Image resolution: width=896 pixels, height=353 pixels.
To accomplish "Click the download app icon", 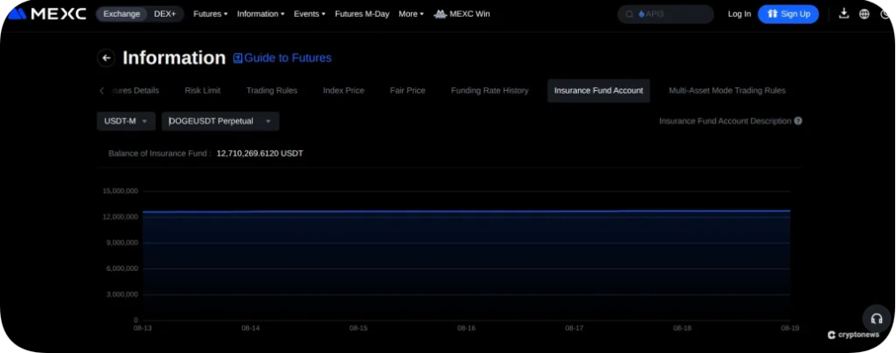I will pyautogui.click(x=844, y=14).
